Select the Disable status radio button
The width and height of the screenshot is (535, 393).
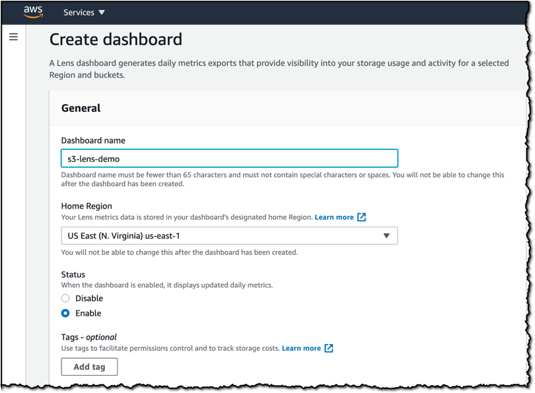pos(65,298)
